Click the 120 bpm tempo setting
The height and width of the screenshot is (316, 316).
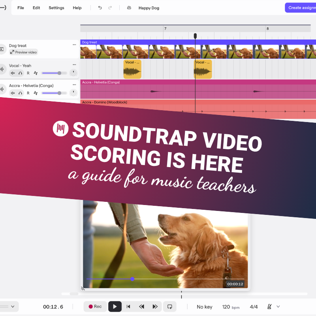[231, 307]
